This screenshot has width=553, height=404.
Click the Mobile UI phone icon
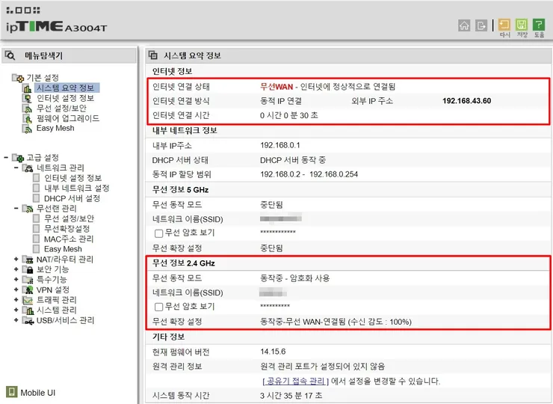(12, 391)
